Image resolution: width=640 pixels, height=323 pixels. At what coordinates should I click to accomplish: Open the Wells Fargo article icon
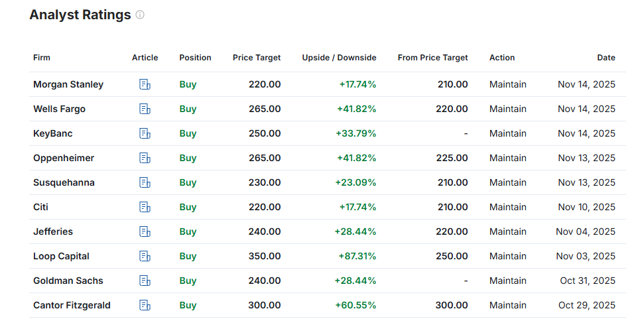point(145,109)
